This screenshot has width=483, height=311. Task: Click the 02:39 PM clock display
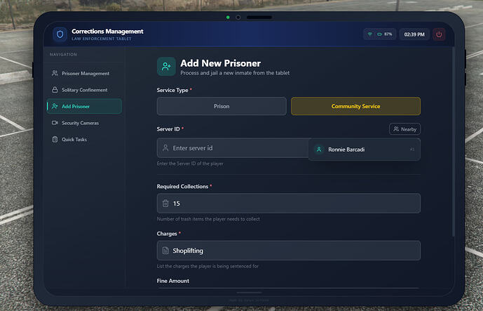tap(414, 34)
